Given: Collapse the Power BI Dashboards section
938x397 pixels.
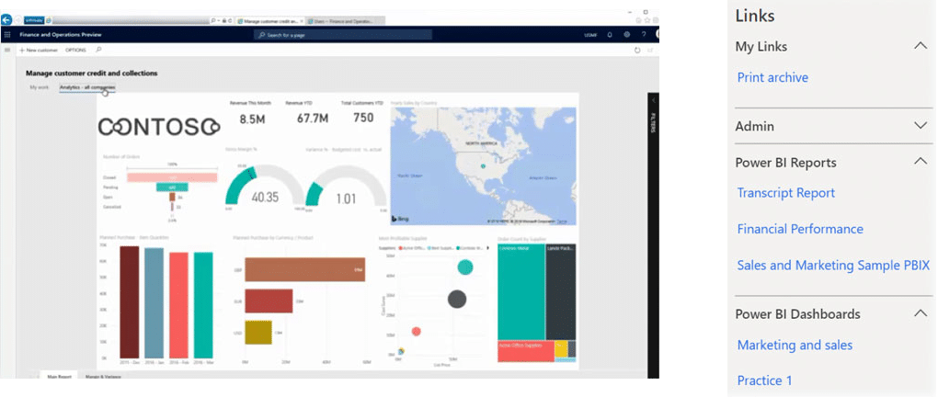Looking at the screenshot, I should [920, 312].
